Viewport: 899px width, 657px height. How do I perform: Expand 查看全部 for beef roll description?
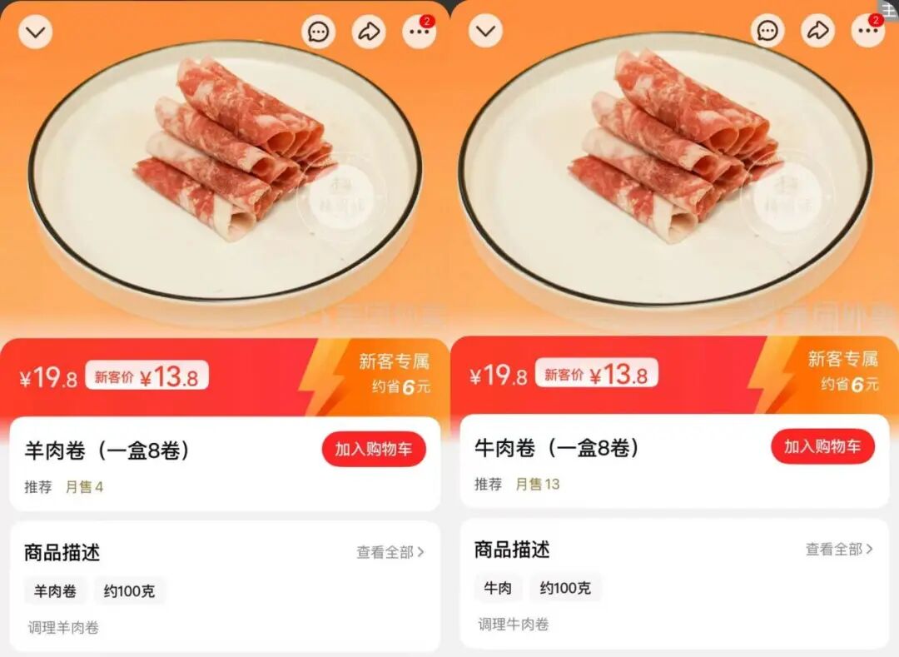click(x=839, y=550)
